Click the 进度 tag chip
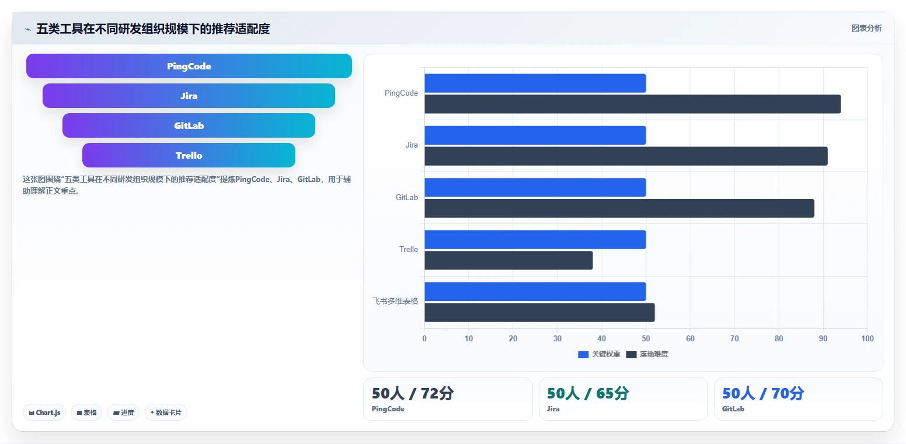This screenshot has height=444, width=906. click(123, 412)
